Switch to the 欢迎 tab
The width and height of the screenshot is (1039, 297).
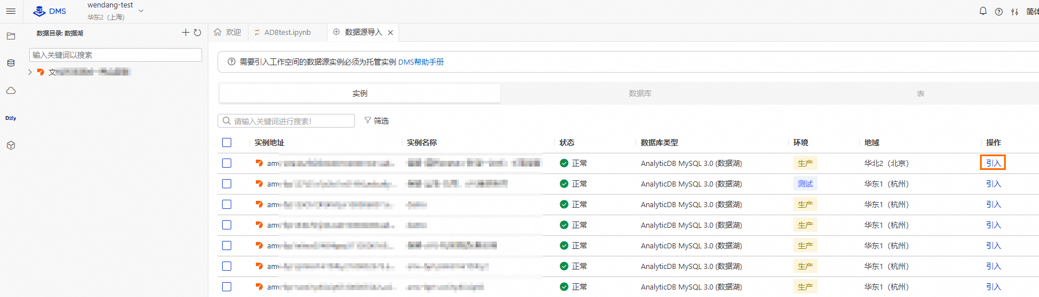[228, 32]
